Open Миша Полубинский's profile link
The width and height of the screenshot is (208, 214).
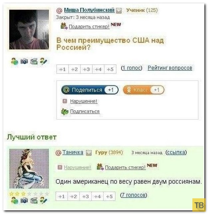click(89, 10)
